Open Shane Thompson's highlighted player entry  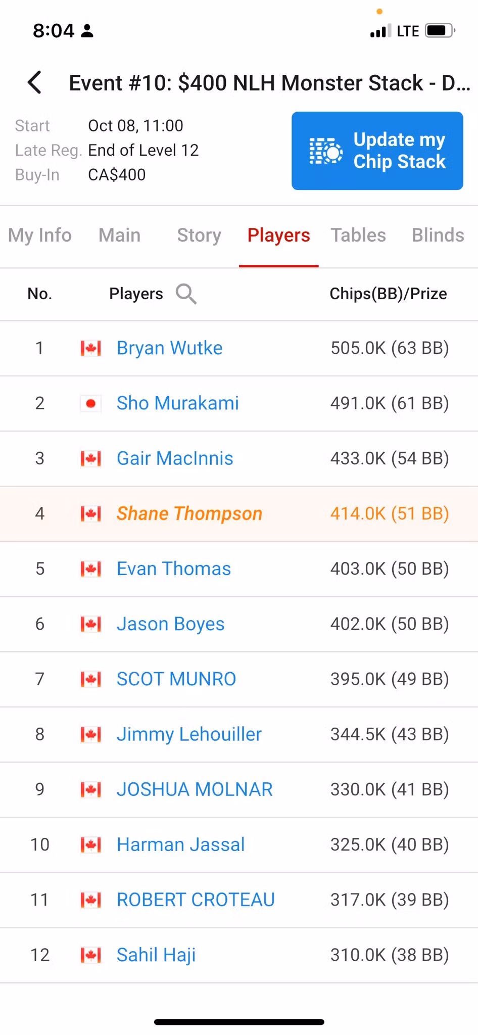[189, 513]
